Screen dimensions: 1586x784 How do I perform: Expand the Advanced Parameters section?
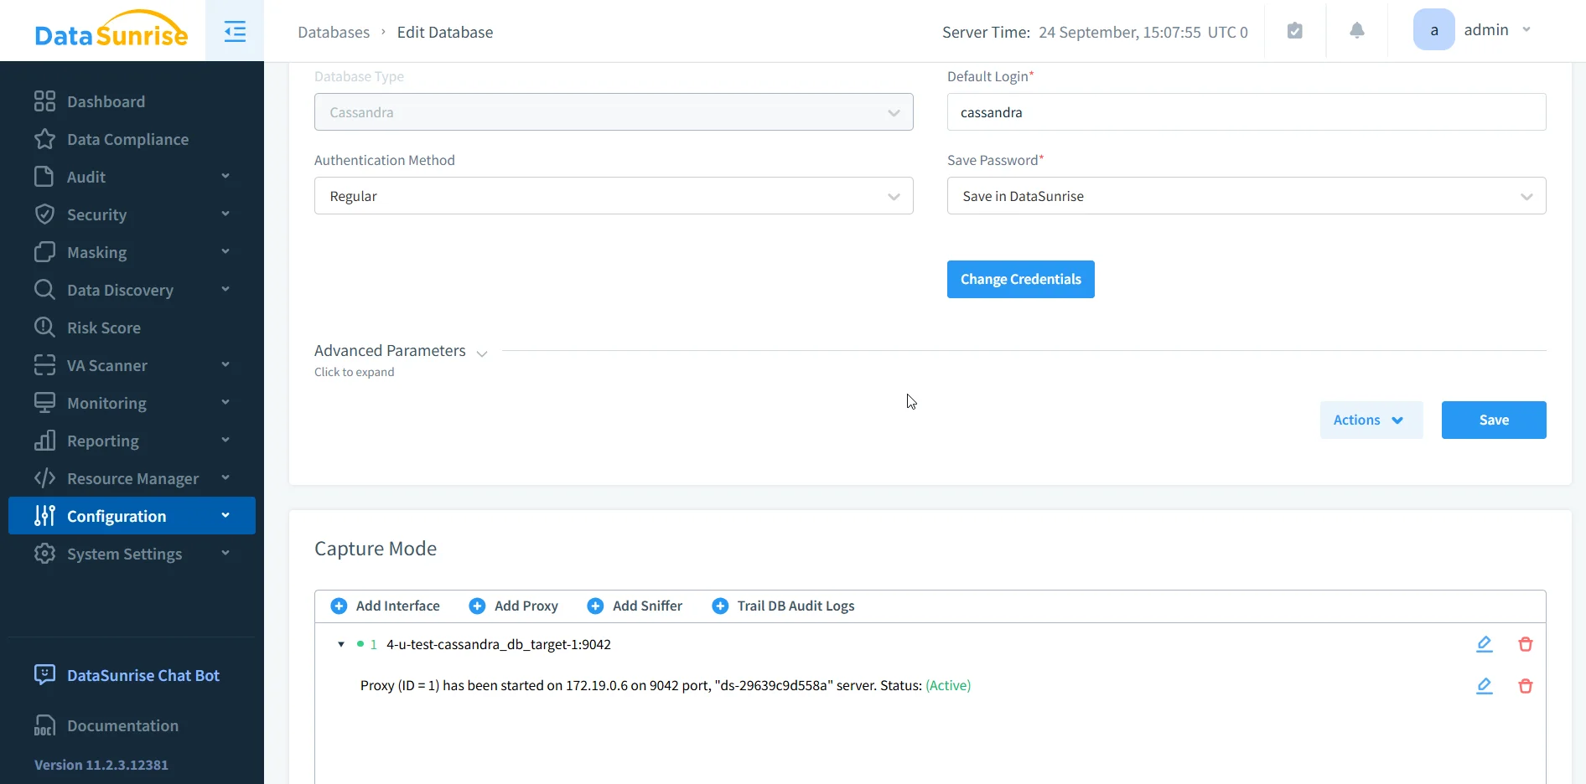coord(390,351)
